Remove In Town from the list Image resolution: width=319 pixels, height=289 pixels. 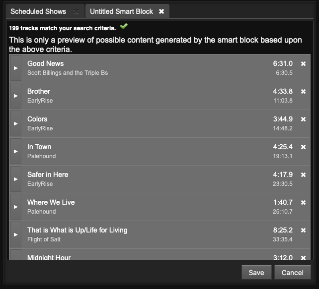pos(303,147)
